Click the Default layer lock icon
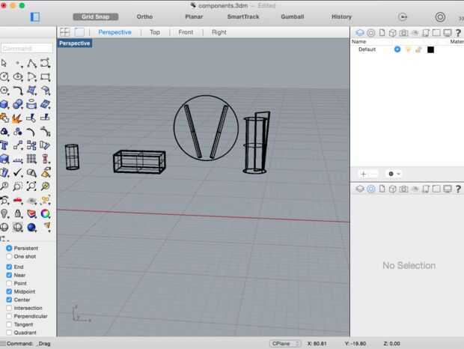 (418, 49)
